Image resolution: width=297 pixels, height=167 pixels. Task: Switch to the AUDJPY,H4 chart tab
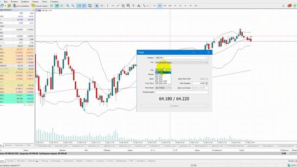pyautogui.click(x=169, y=146)
